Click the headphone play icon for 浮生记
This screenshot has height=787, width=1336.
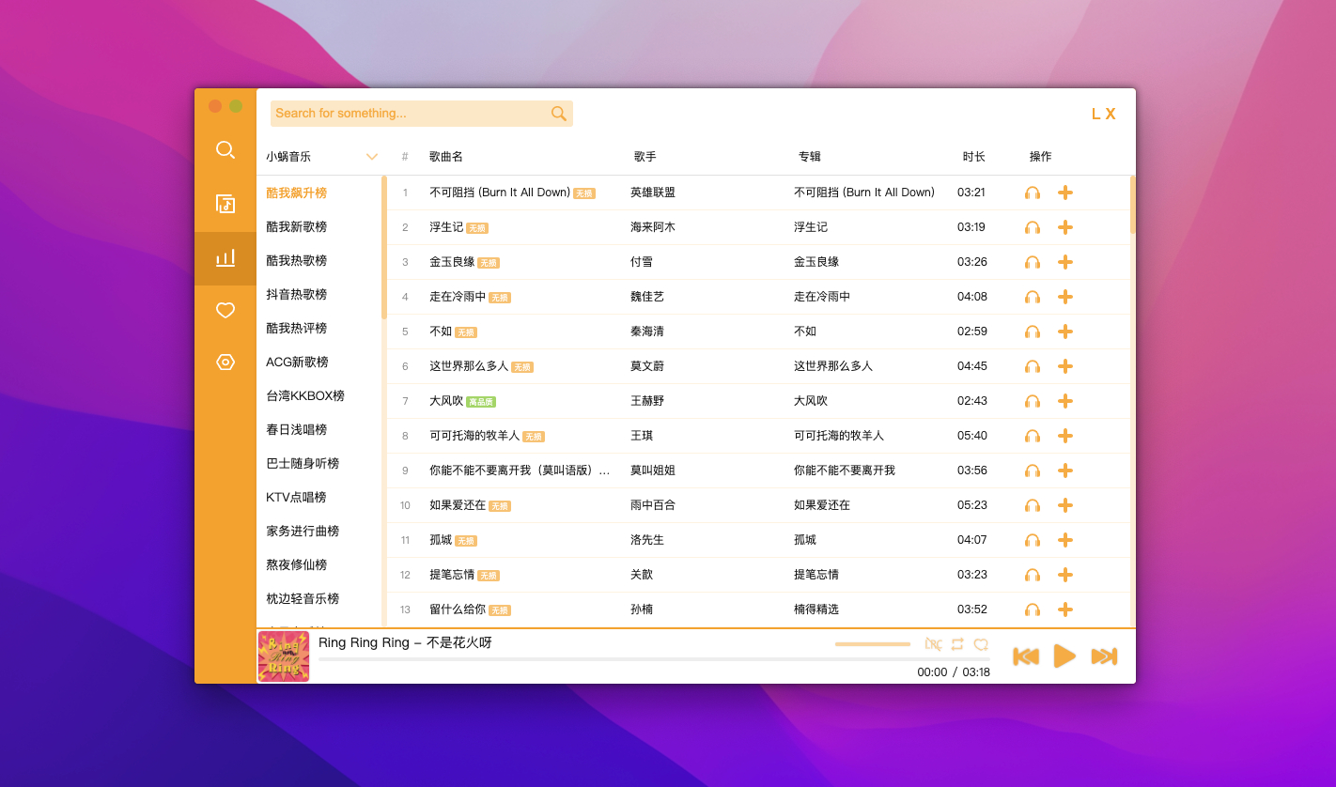coord(1033,227)
